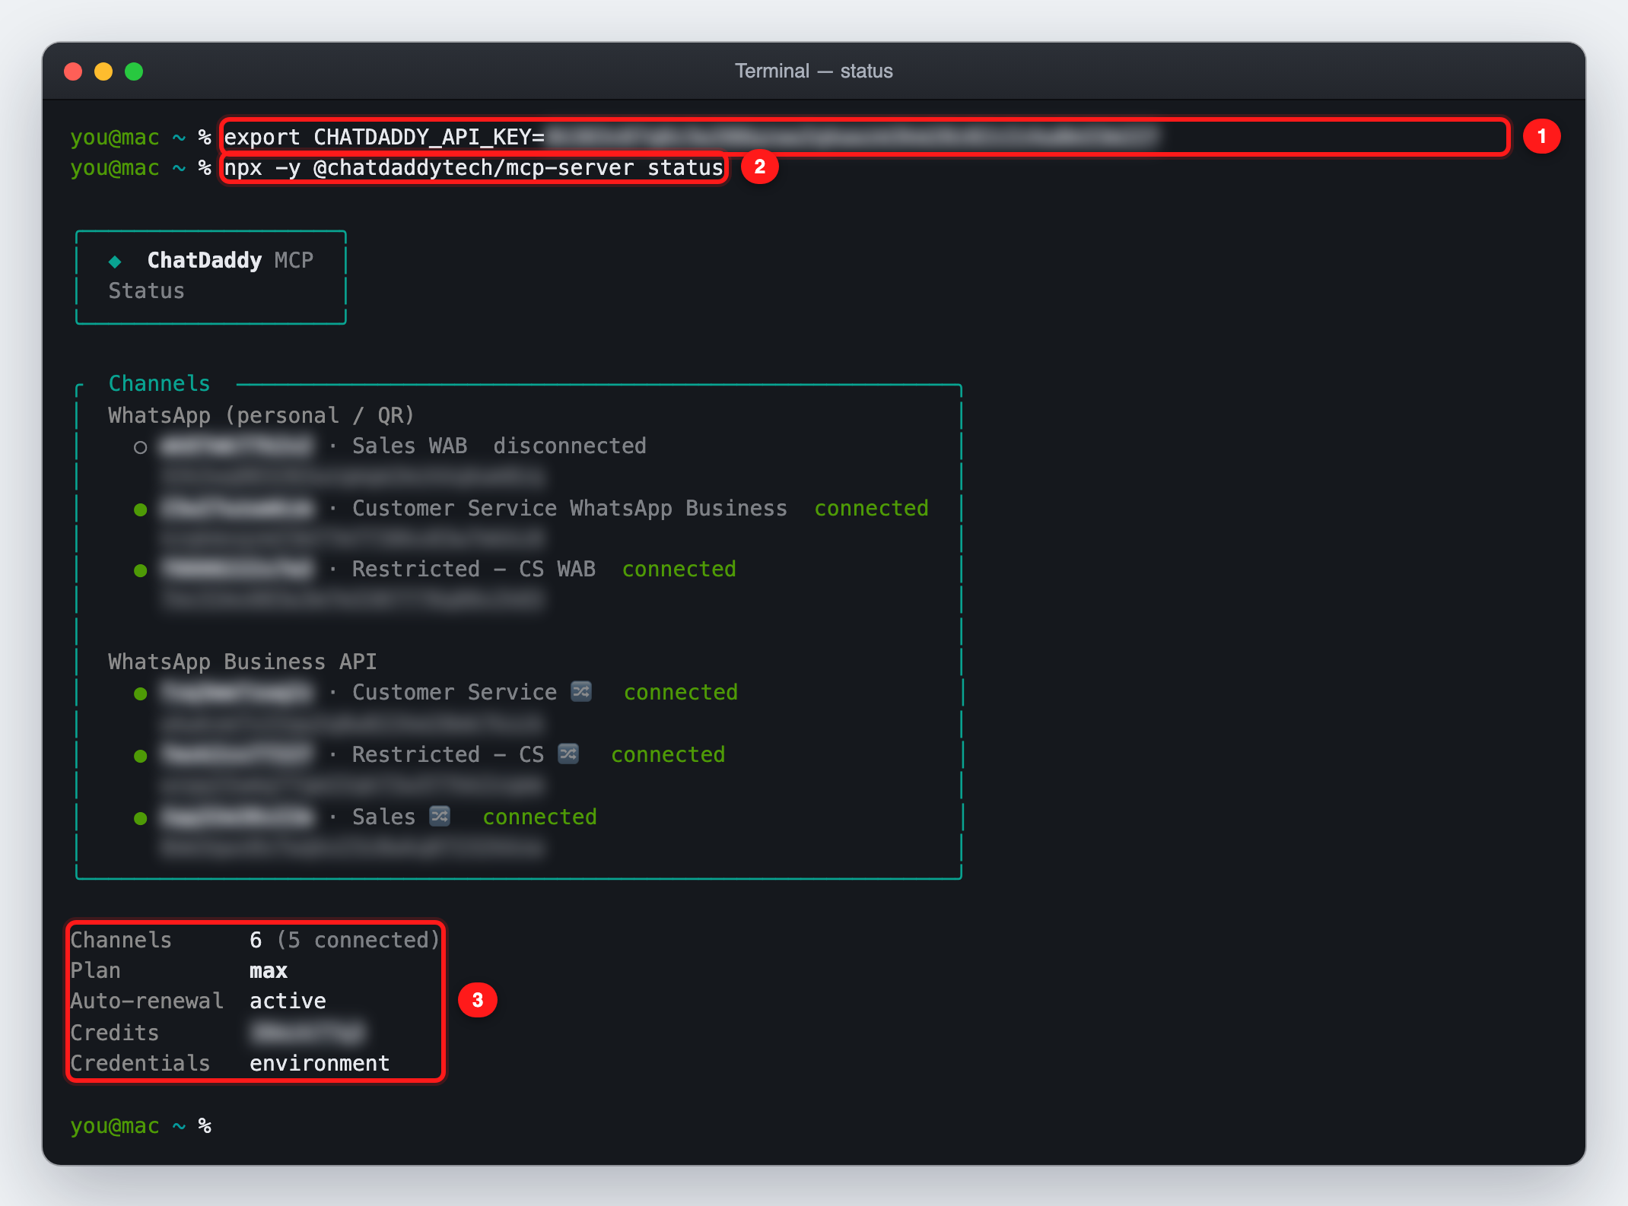The width and height of the screenshot is (1628, 1206).
Task: Click the Status label under ChatDaddy MCP
Action: [146, 290]
